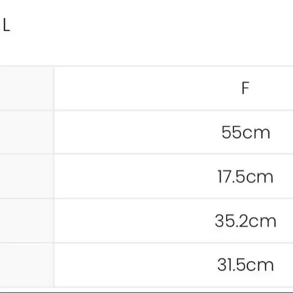
Task: Click the letter L above the table
Action: [x=6, y=25]
